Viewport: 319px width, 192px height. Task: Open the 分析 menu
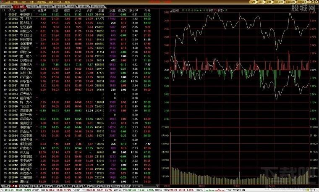[x=32, y=2]
